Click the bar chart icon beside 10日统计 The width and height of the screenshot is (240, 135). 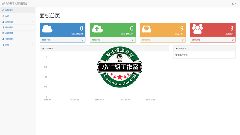pyautogui.click(x=43, y=48)
